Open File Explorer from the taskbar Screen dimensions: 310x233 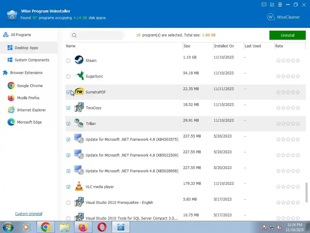(64, 228)
